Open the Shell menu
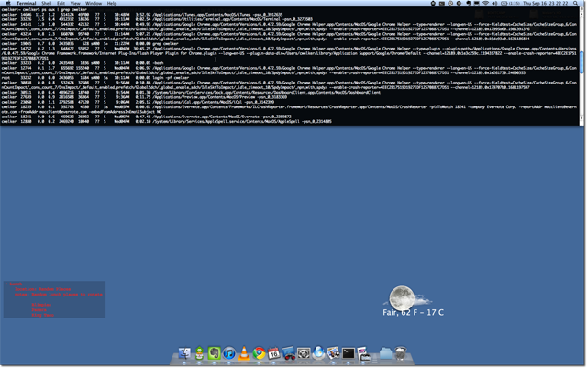 coord(47,3)
